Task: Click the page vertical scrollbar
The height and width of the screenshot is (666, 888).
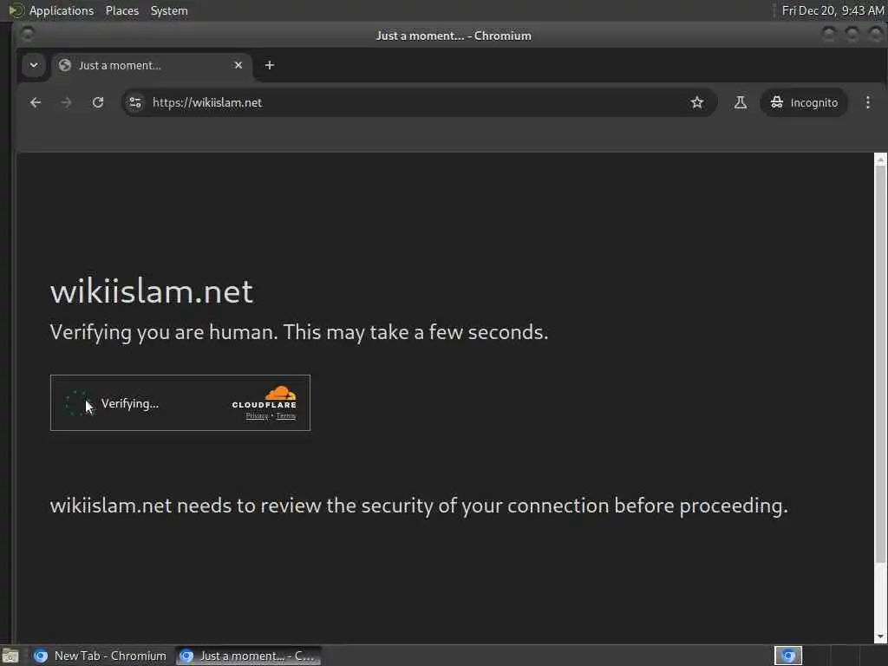Action: (x=880, y=362)
